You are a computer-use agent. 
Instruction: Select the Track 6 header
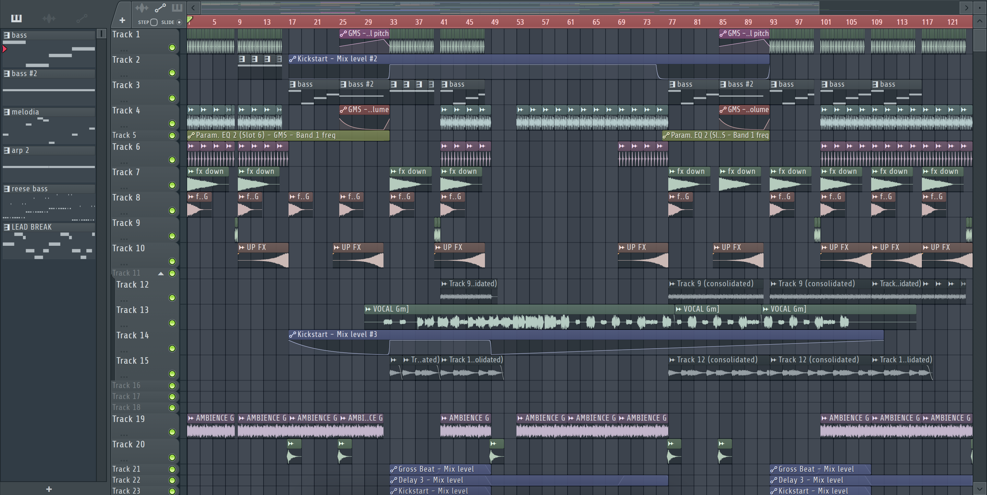(x=145, y=153)
